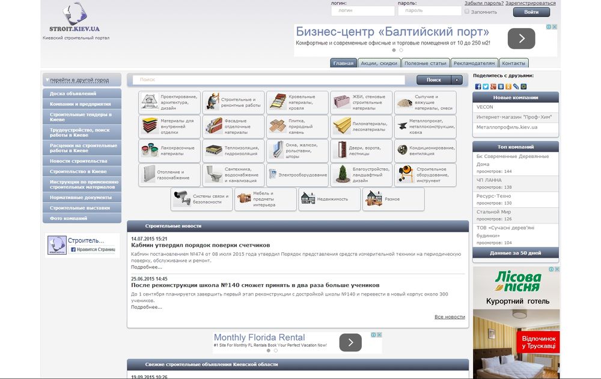The image size is (601, 379).
Task: Switch to Акции, скидки tab
Action: click(x=379, y=63)
